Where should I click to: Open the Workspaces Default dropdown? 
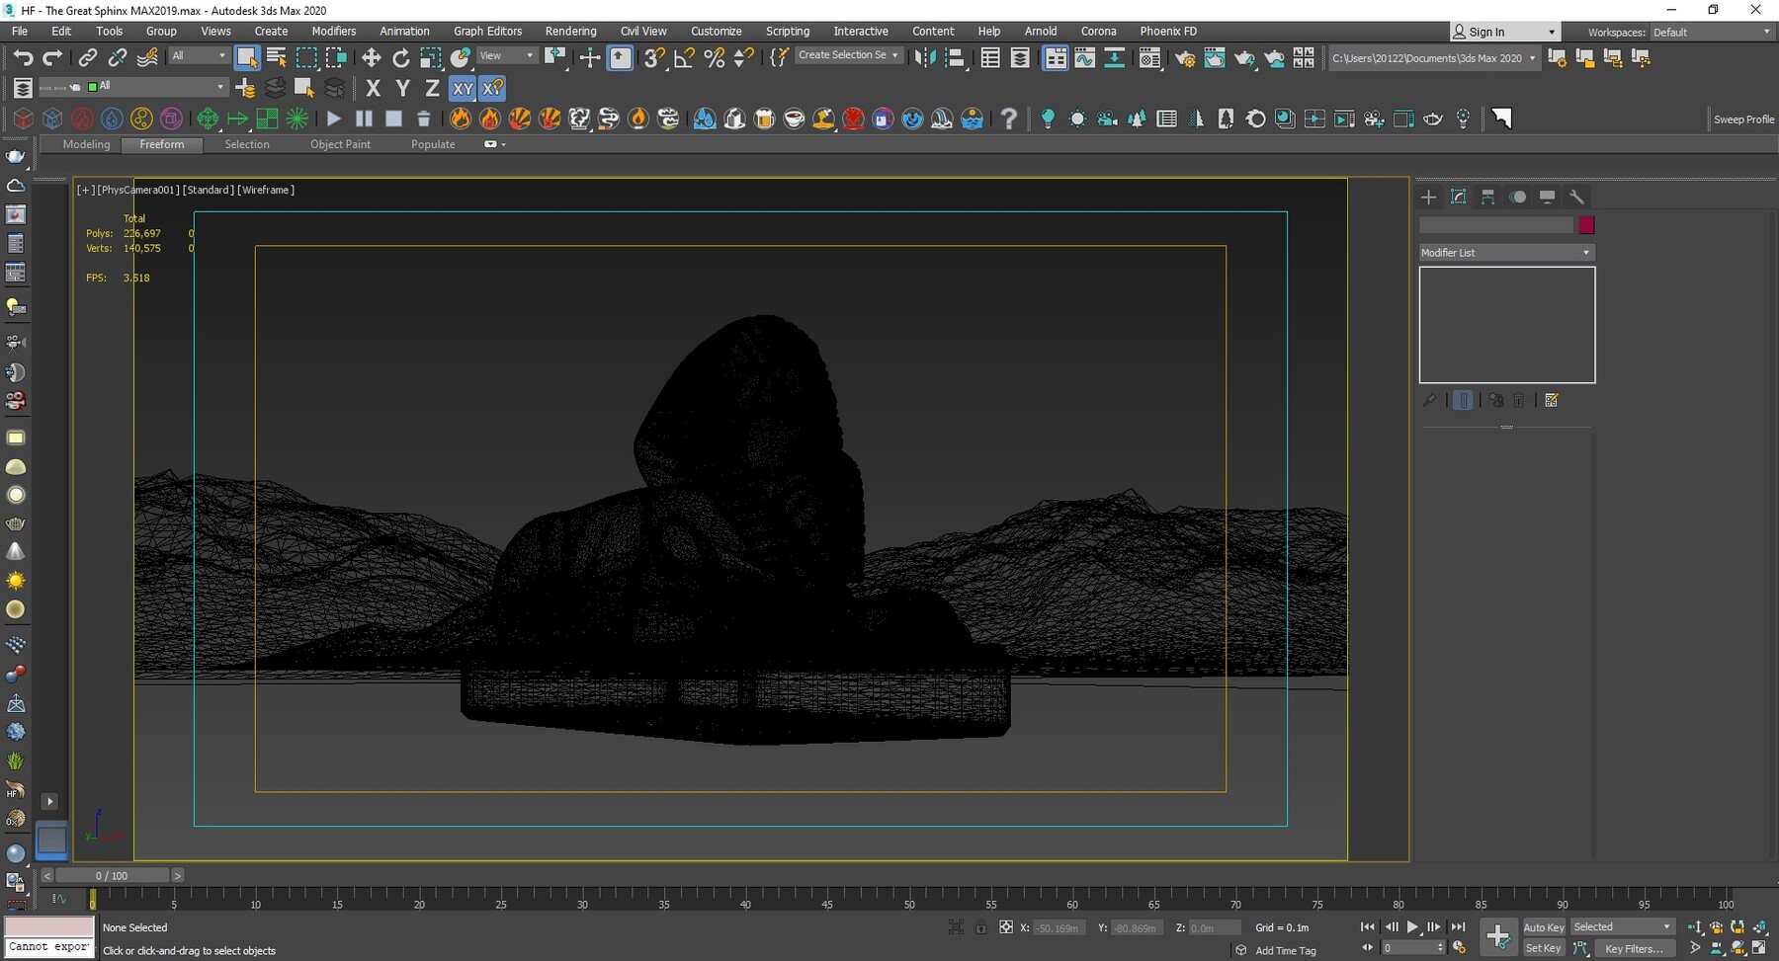1711,33
